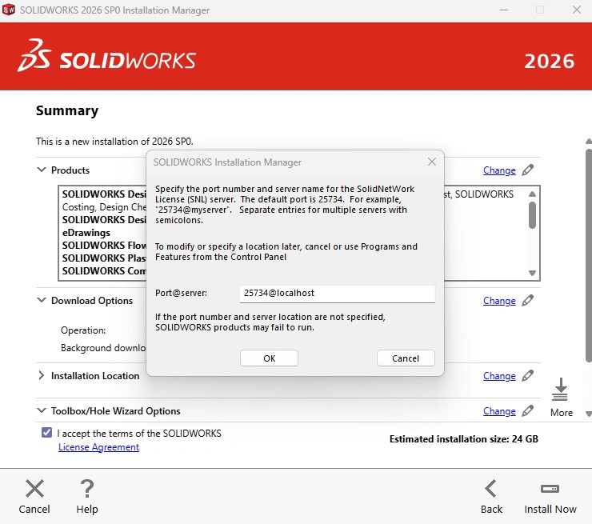592x524 pixels.
Task: Click the eDrawings product entry
Action: pos(86,233)
